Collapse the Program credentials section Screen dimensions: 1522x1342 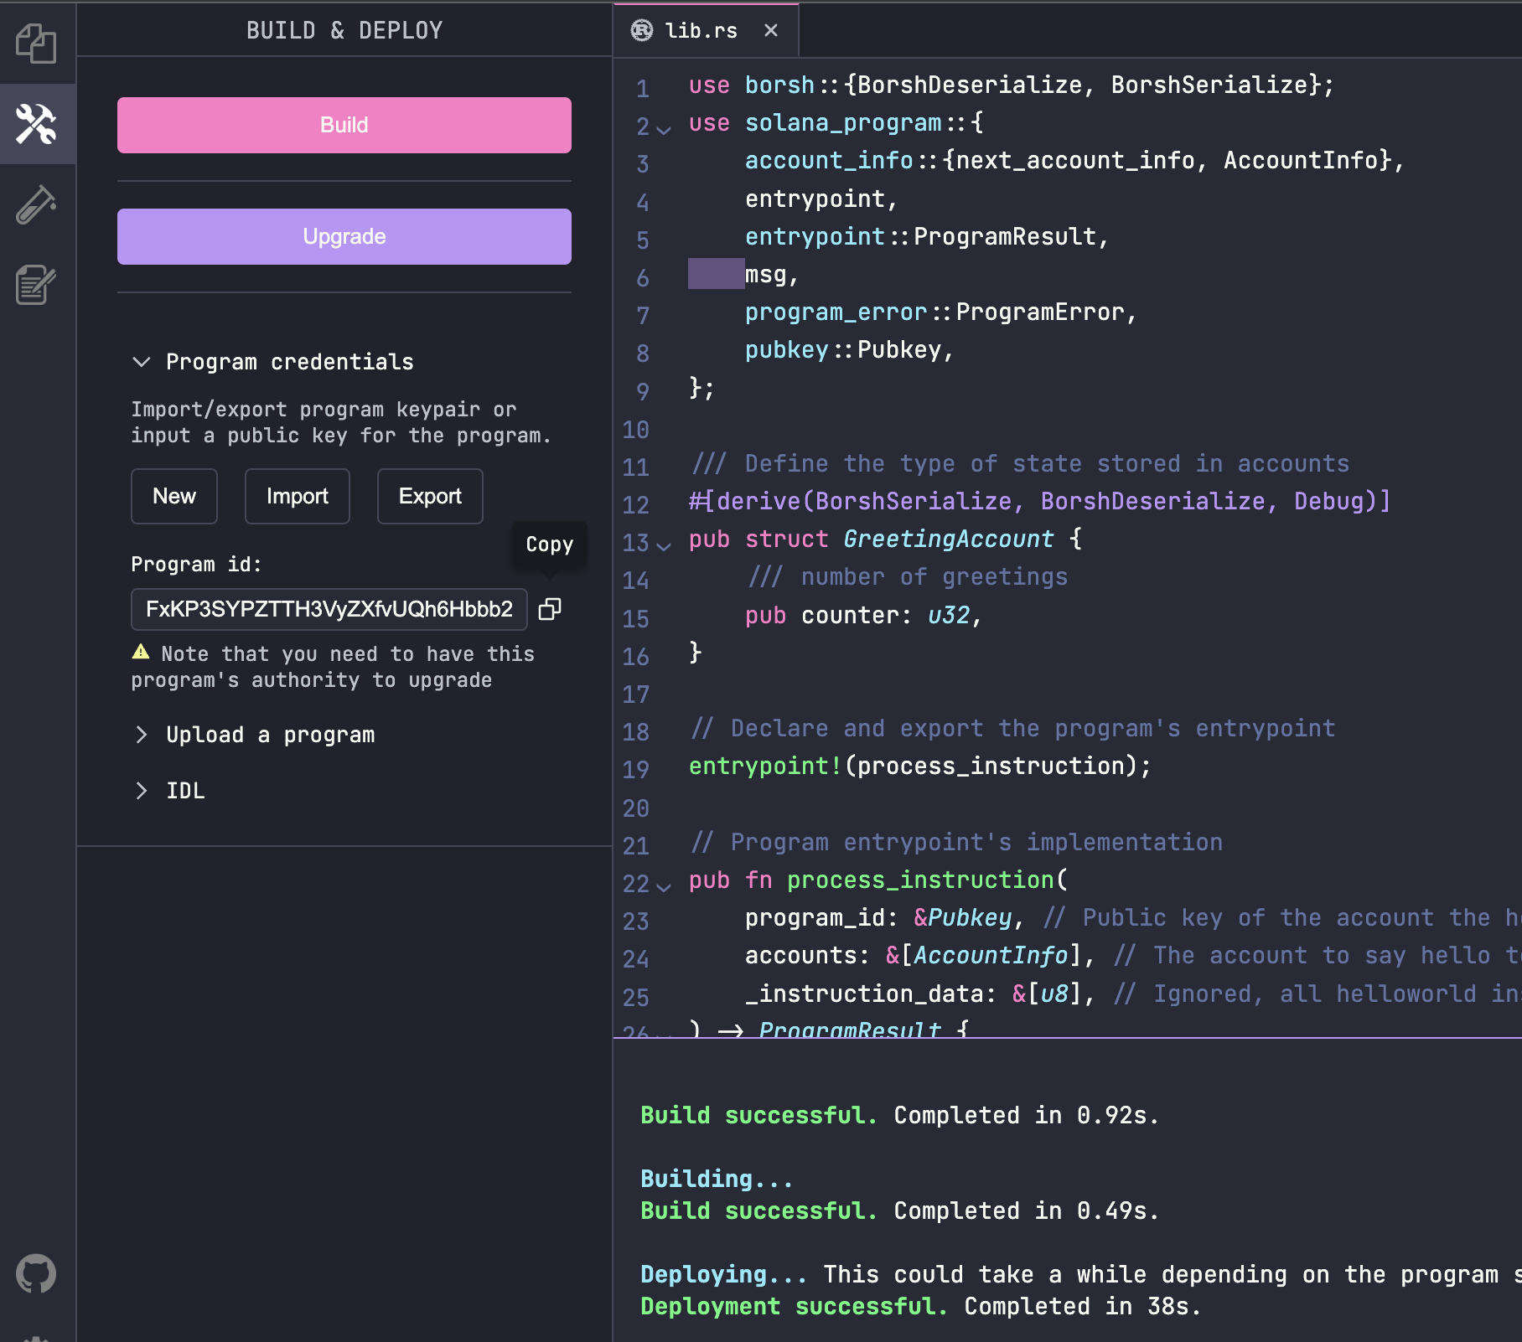tap(142, 362)
